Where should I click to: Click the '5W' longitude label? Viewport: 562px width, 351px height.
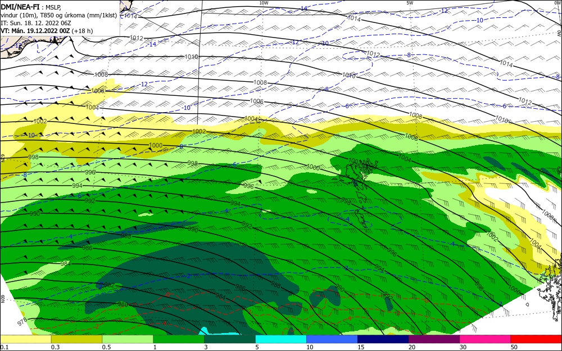(410, 3)
